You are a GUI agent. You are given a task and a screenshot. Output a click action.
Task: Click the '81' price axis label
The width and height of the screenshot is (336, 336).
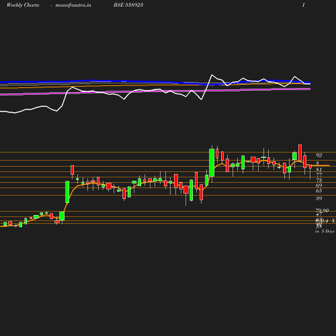319,169
